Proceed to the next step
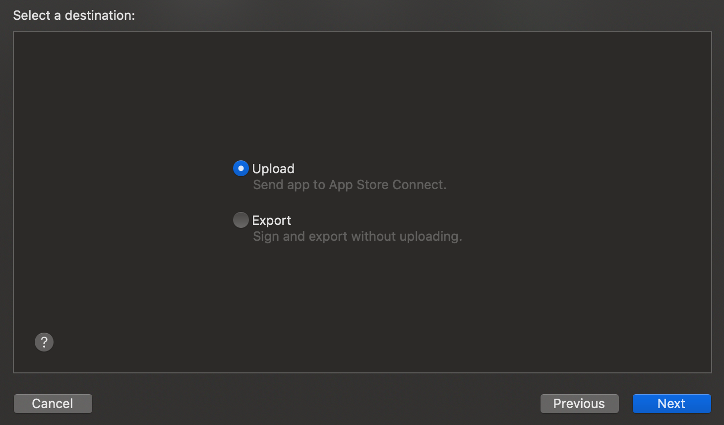724x425 pixels. click(x=671, y=404)
